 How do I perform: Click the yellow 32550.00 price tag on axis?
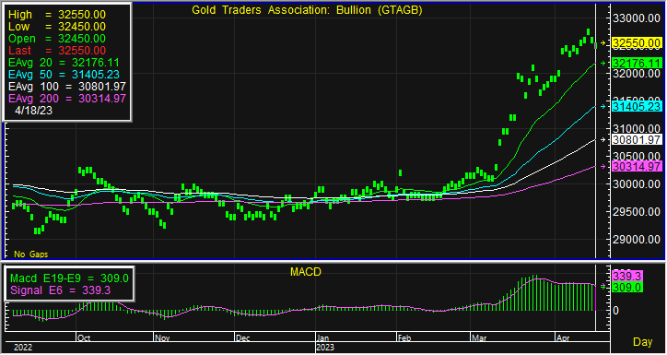pos(637,43)
